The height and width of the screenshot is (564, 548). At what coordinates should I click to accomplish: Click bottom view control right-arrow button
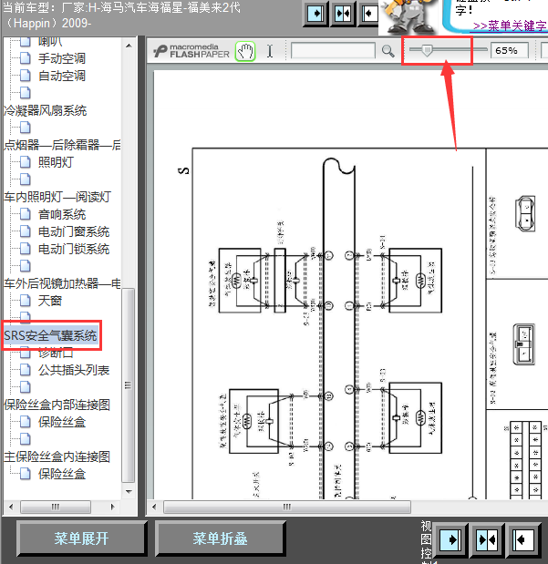pos(451,539)
